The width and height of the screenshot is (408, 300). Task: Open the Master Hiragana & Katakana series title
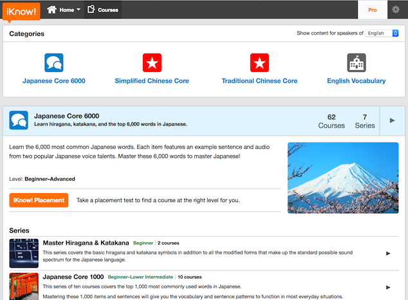click(x=86, y=243)
